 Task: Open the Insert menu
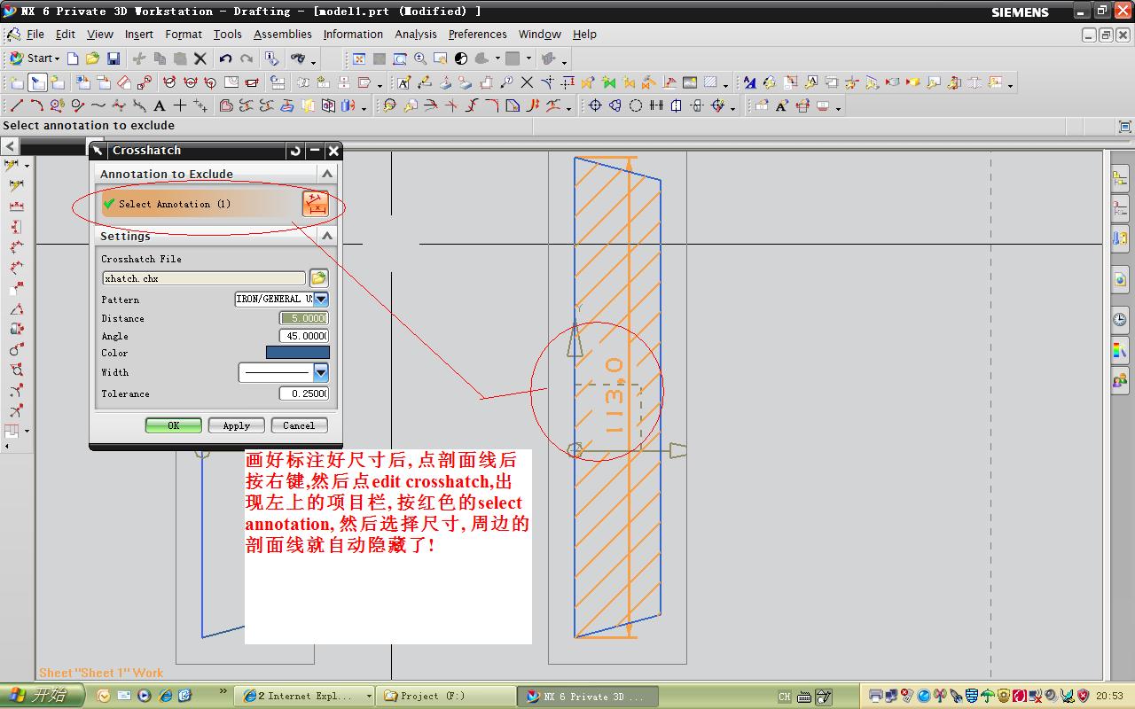pyautogui.click(x=138, y=35)
